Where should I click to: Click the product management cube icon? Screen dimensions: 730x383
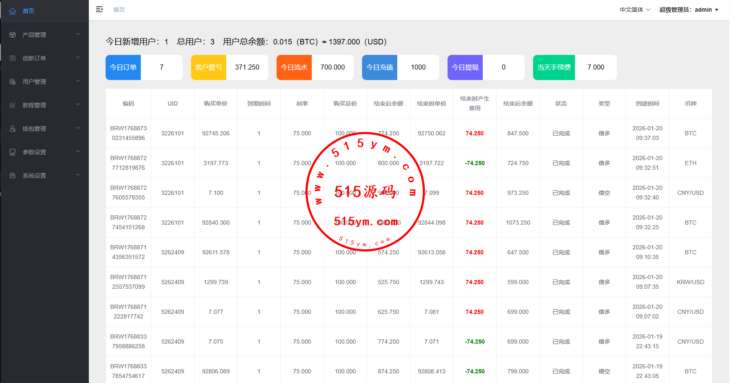pyautogui.click(x=13, y=35)
